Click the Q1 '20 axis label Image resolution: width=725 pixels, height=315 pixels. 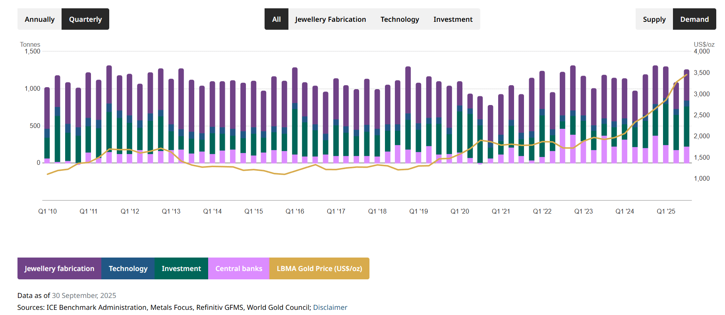tap(460, 211)
